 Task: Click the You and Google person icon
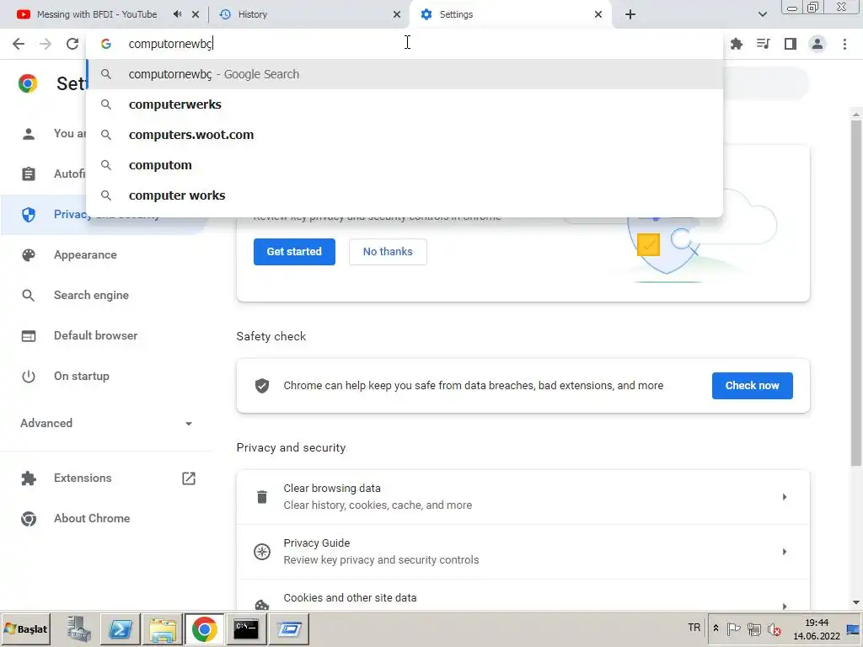(x=29, y=134)
